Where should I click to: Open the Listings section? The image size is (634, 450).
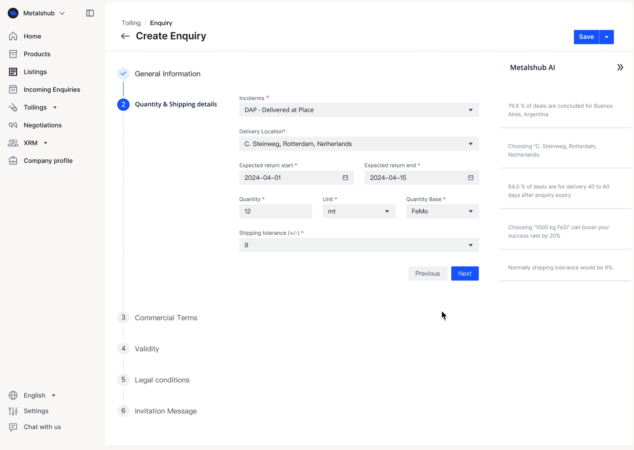(35, 72)
